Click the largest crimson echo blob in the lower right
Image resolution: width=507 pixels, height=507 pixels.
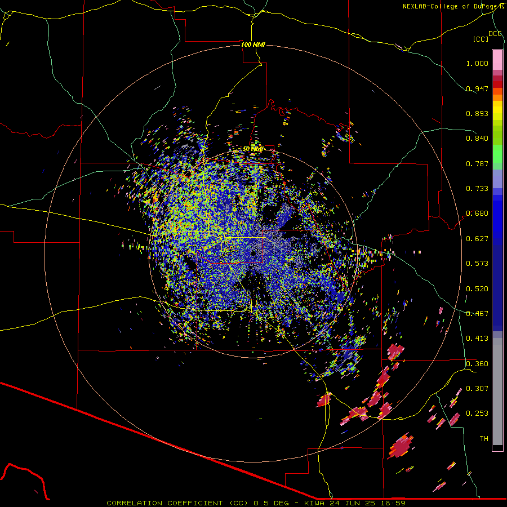[x=401, y=446]
